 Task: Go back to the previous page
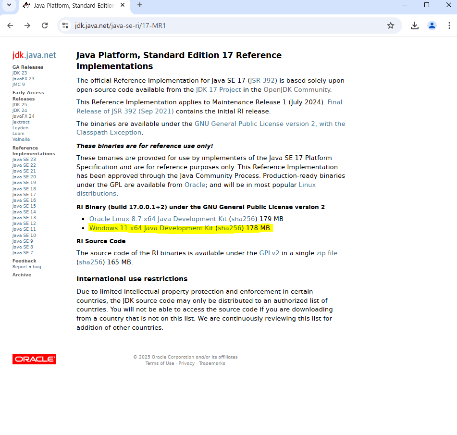click(10, 25)
